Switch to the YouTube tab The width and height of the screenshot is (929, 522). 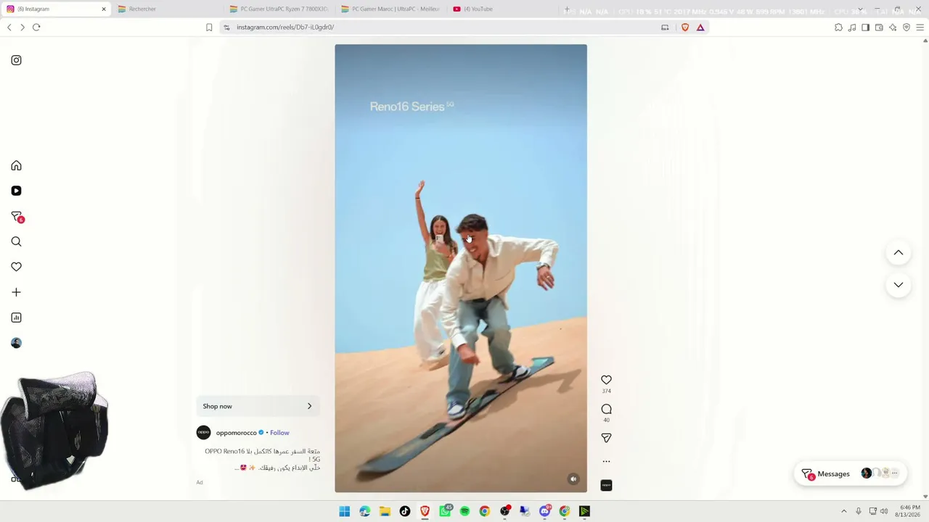501,9
